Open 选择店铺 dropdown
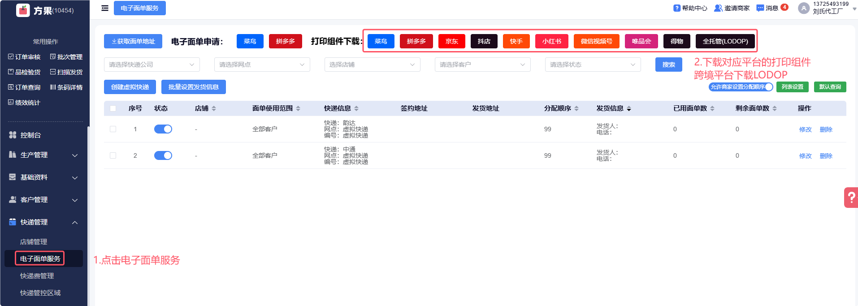The width and height of the screenshot is (858, 306). point(373,65)
